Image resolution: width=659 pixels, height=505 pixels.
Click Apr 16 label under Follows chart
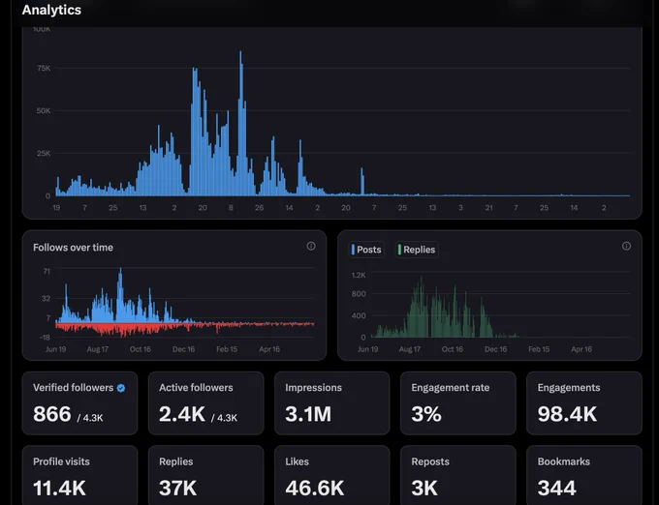point(269,349)
